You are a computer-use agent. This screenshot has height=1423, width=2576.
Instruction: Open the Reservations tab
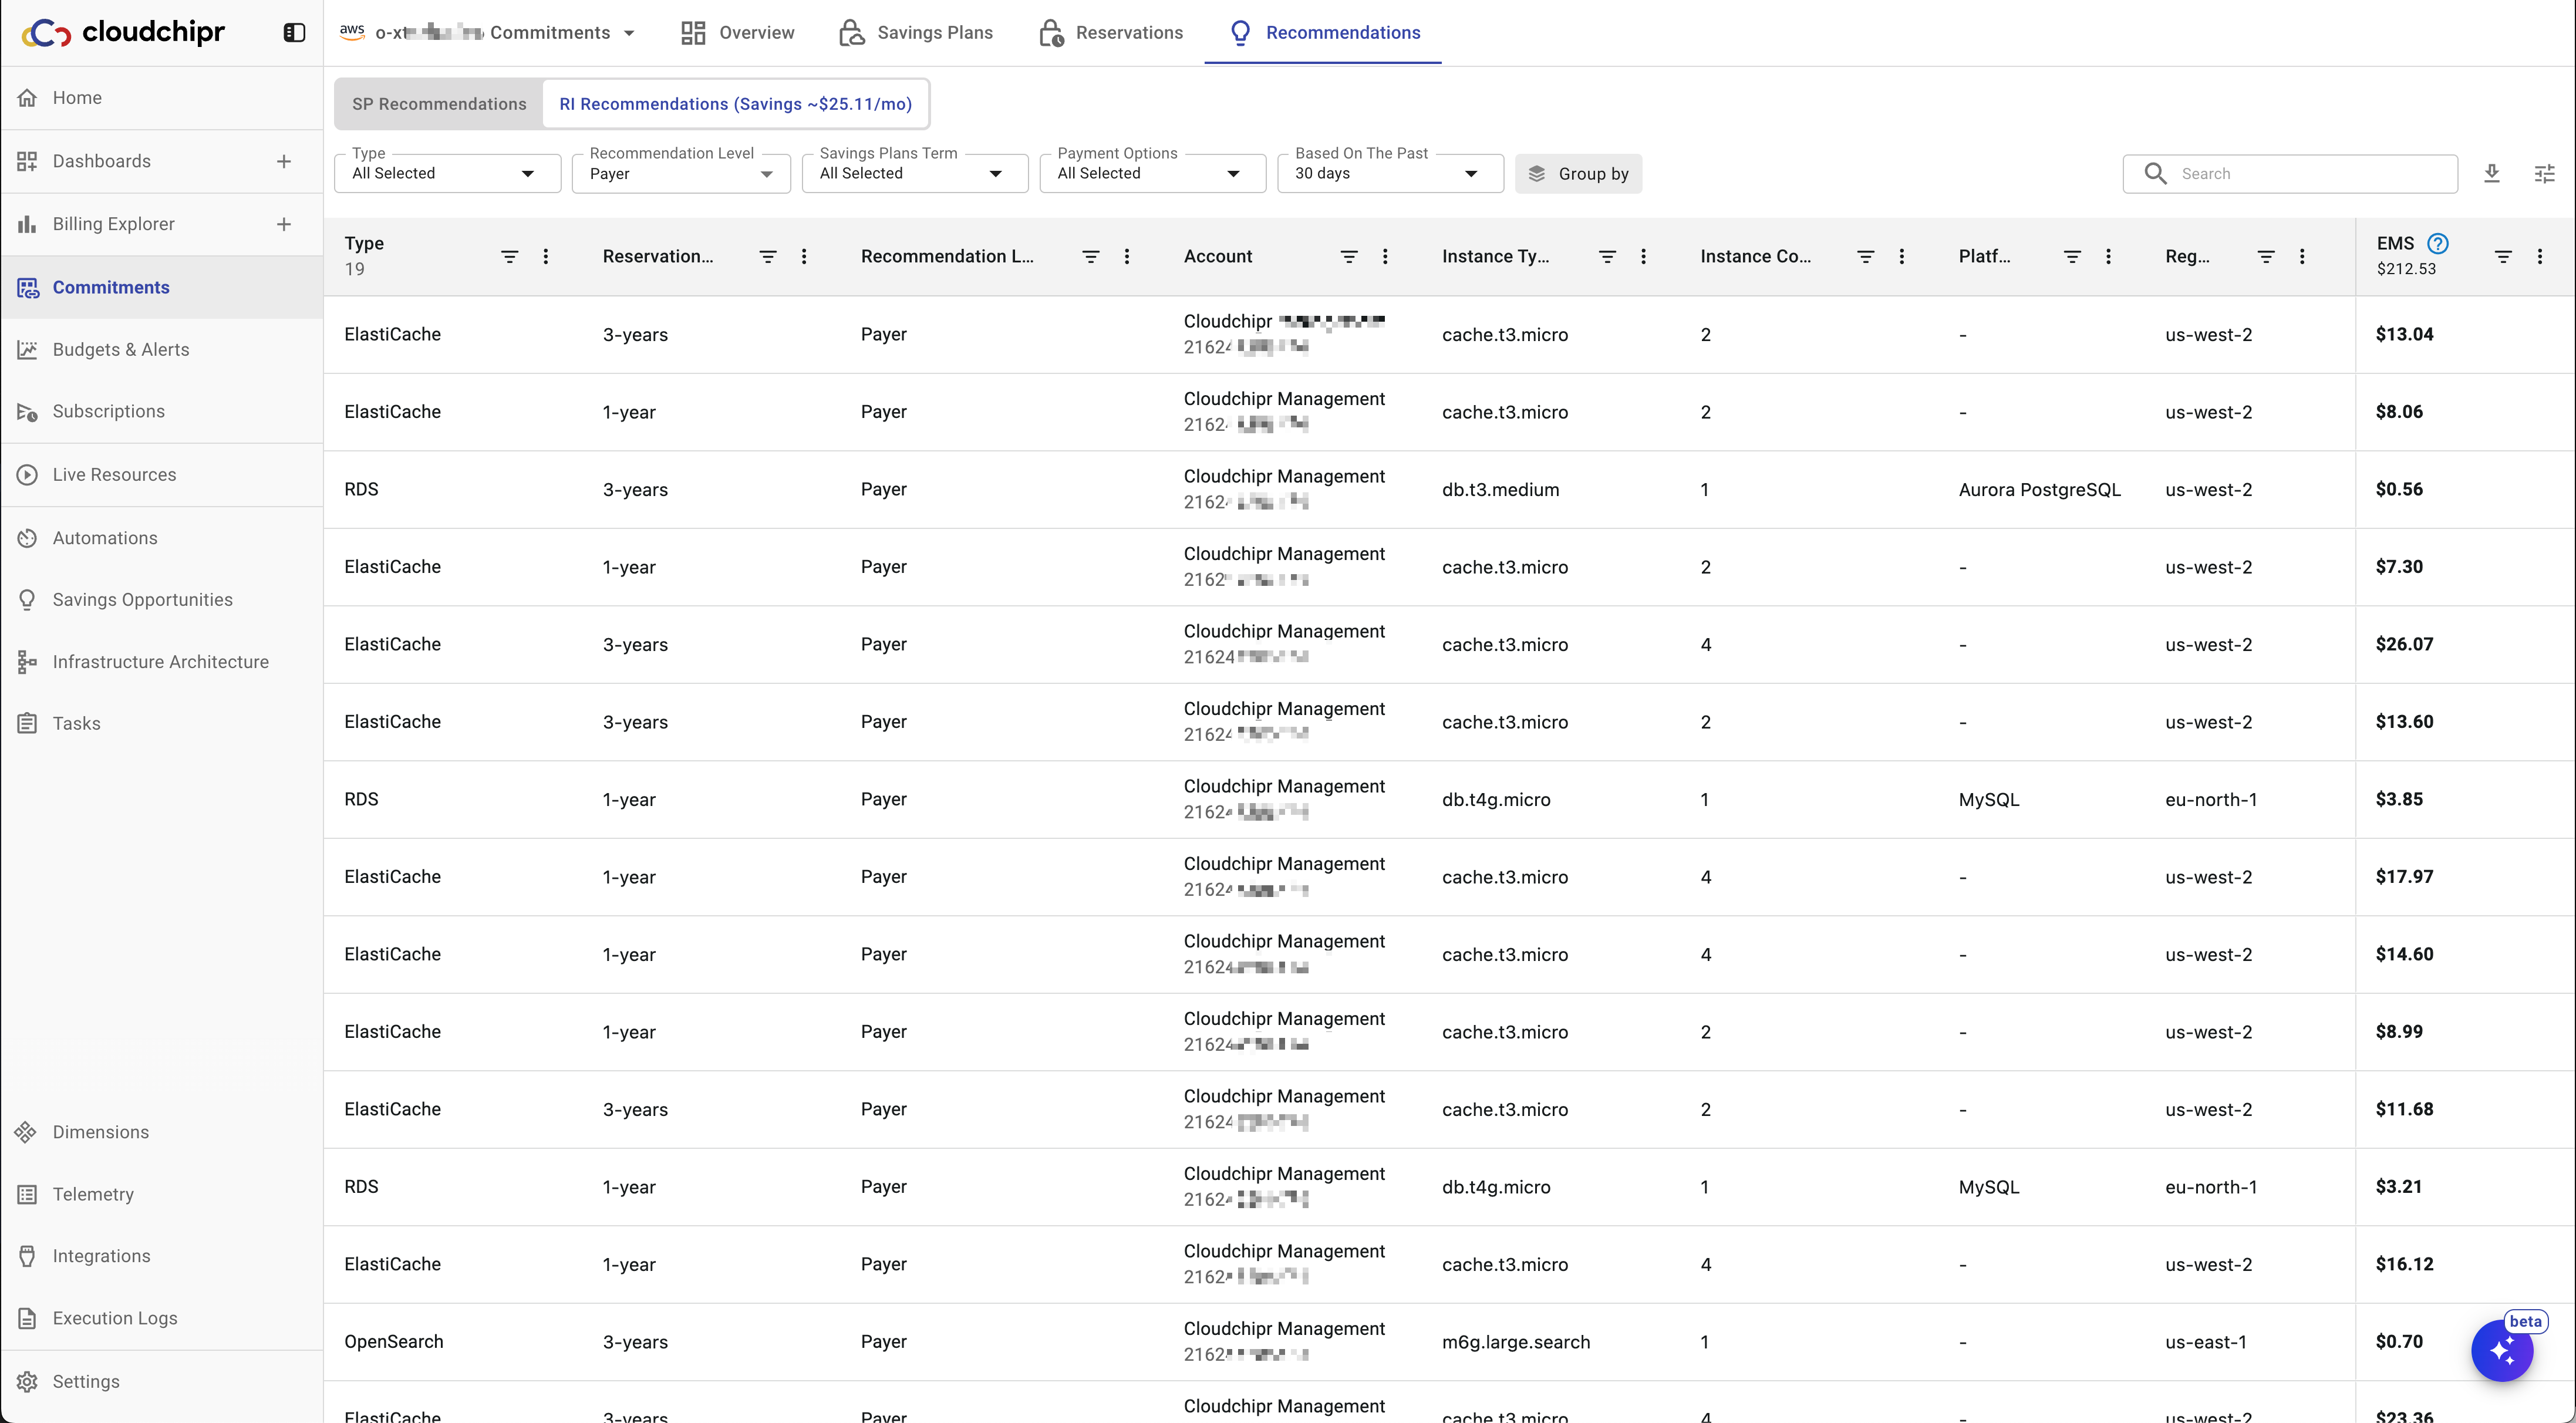tap(1110, 33)
